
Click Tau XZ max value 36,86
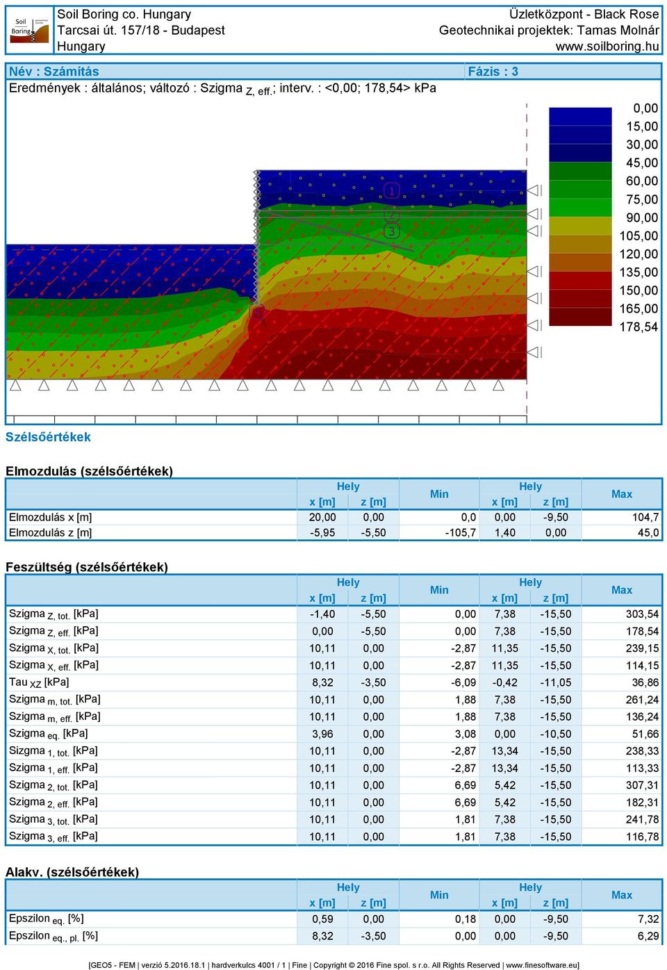click(645, 683)
